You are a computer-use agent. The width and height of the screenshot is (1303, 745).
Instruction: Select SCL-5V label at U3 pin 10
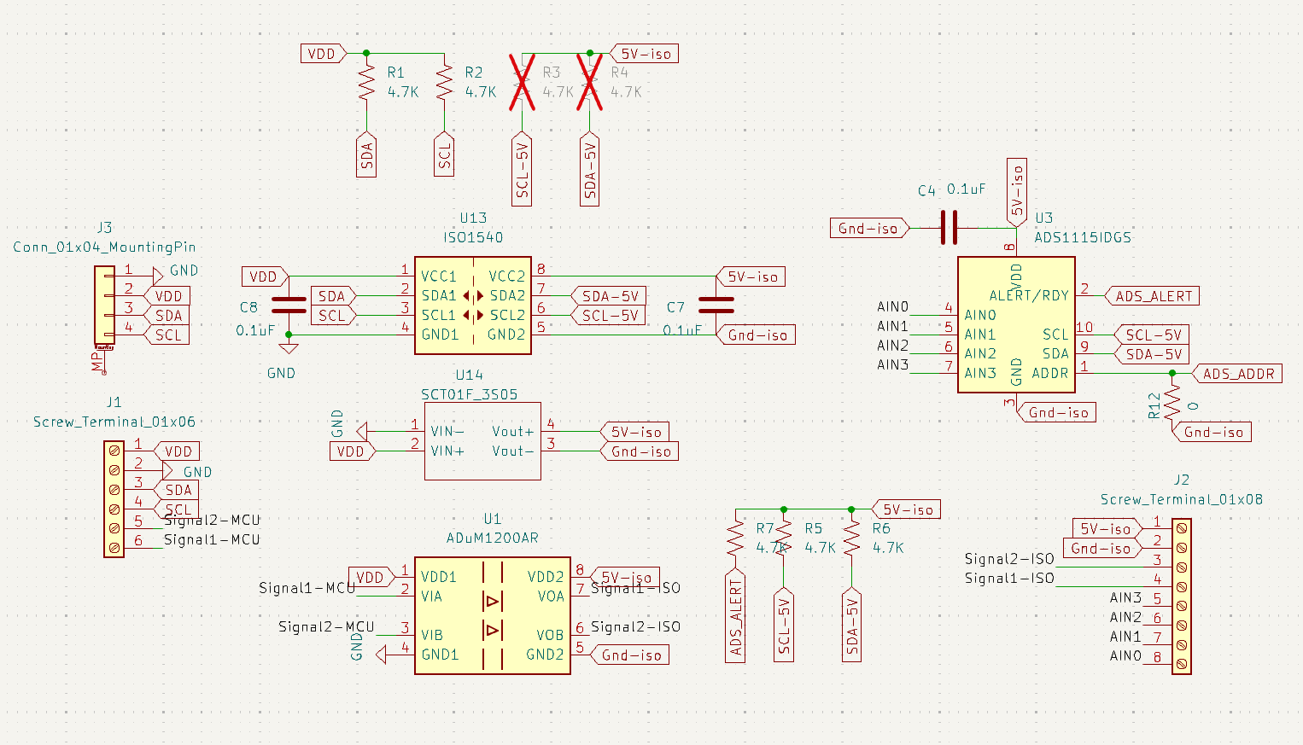1152,335
